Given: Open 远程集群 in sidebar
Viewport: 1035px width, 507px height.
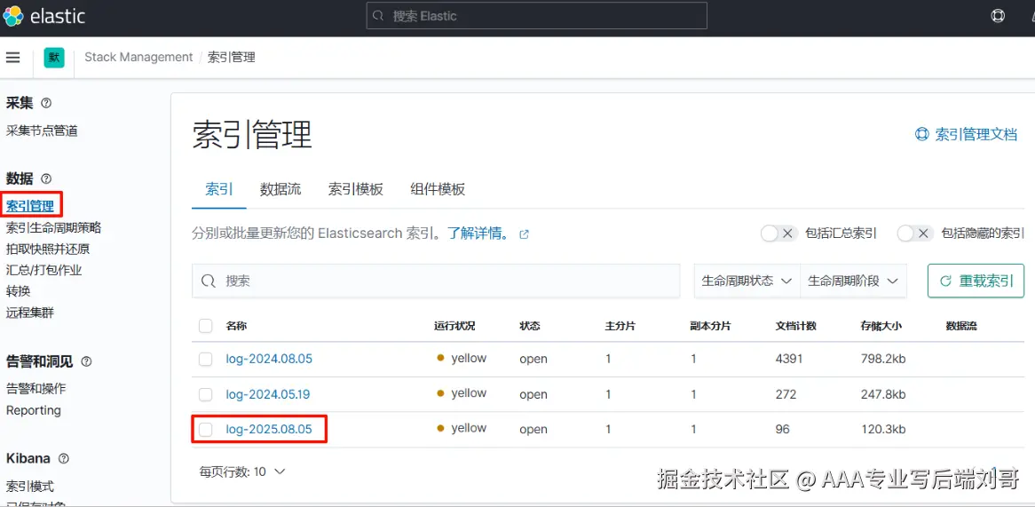Looking at the screenshot, I should (x=29, y=313).
